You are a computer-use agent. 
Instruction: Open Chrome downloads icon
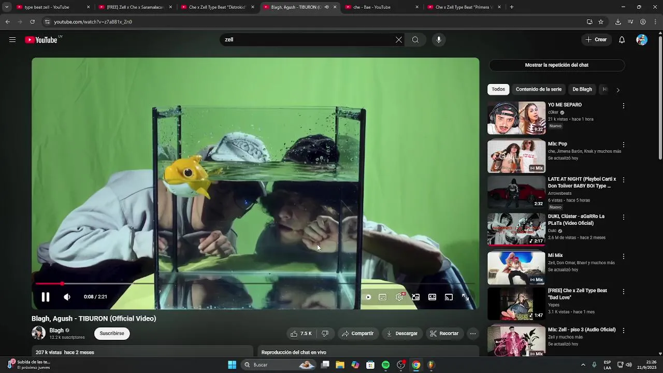point(618,22)
